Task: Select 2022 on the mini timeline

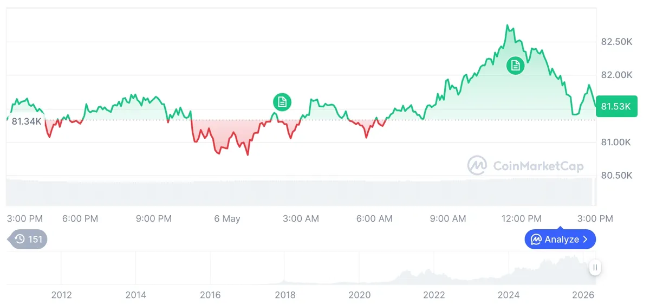Action: (434, 295)
